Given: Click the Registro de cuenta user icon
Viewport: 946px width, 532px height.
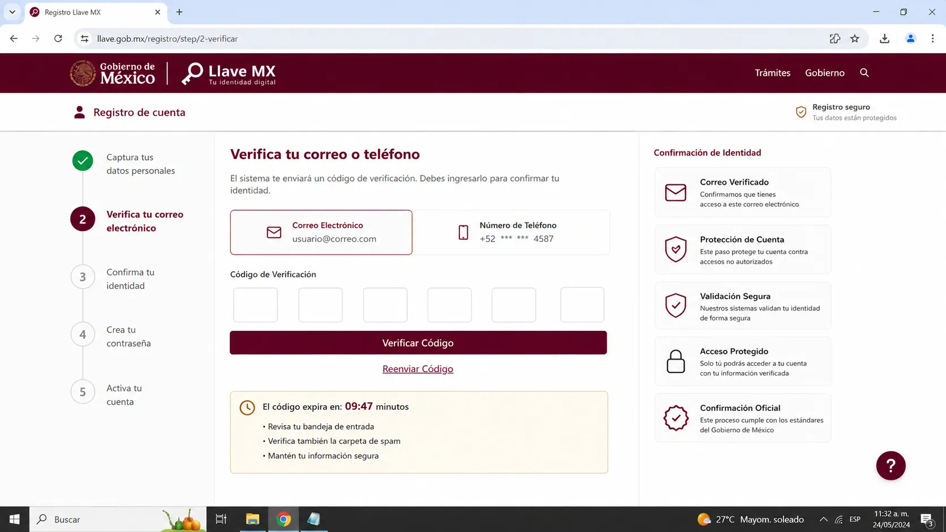Looking at the screenshot, I should click(79, 112).
